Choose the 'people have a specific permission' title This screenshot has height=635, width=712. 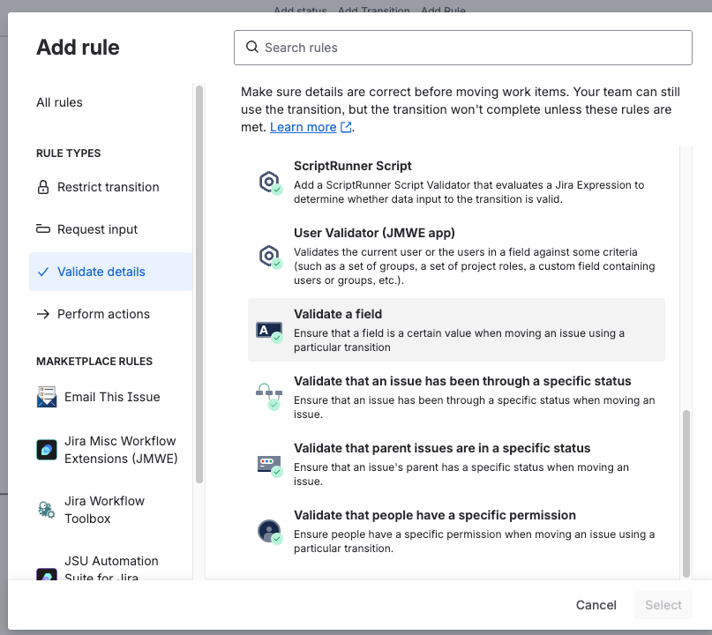[435, 515]
